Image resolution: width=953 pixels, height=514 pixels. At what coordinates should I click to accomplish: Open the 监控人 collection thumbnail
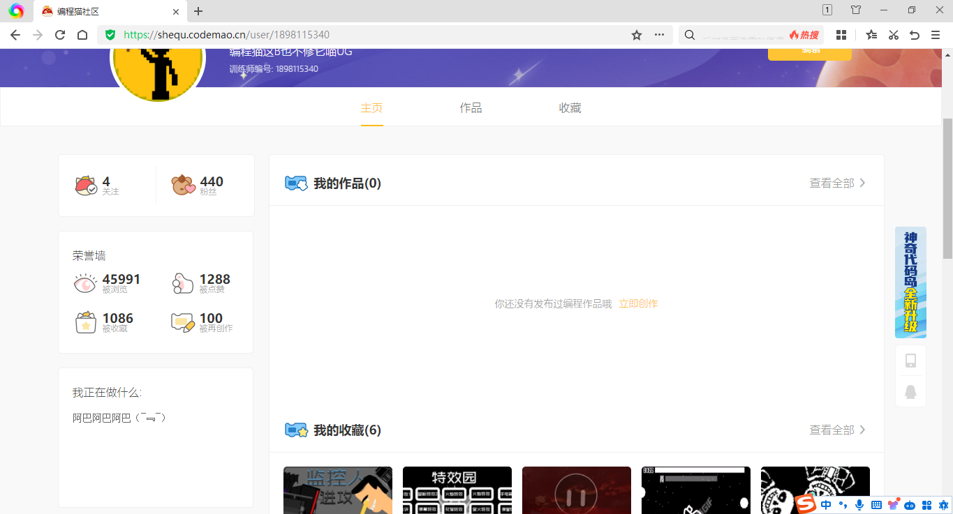pos(338,490)
